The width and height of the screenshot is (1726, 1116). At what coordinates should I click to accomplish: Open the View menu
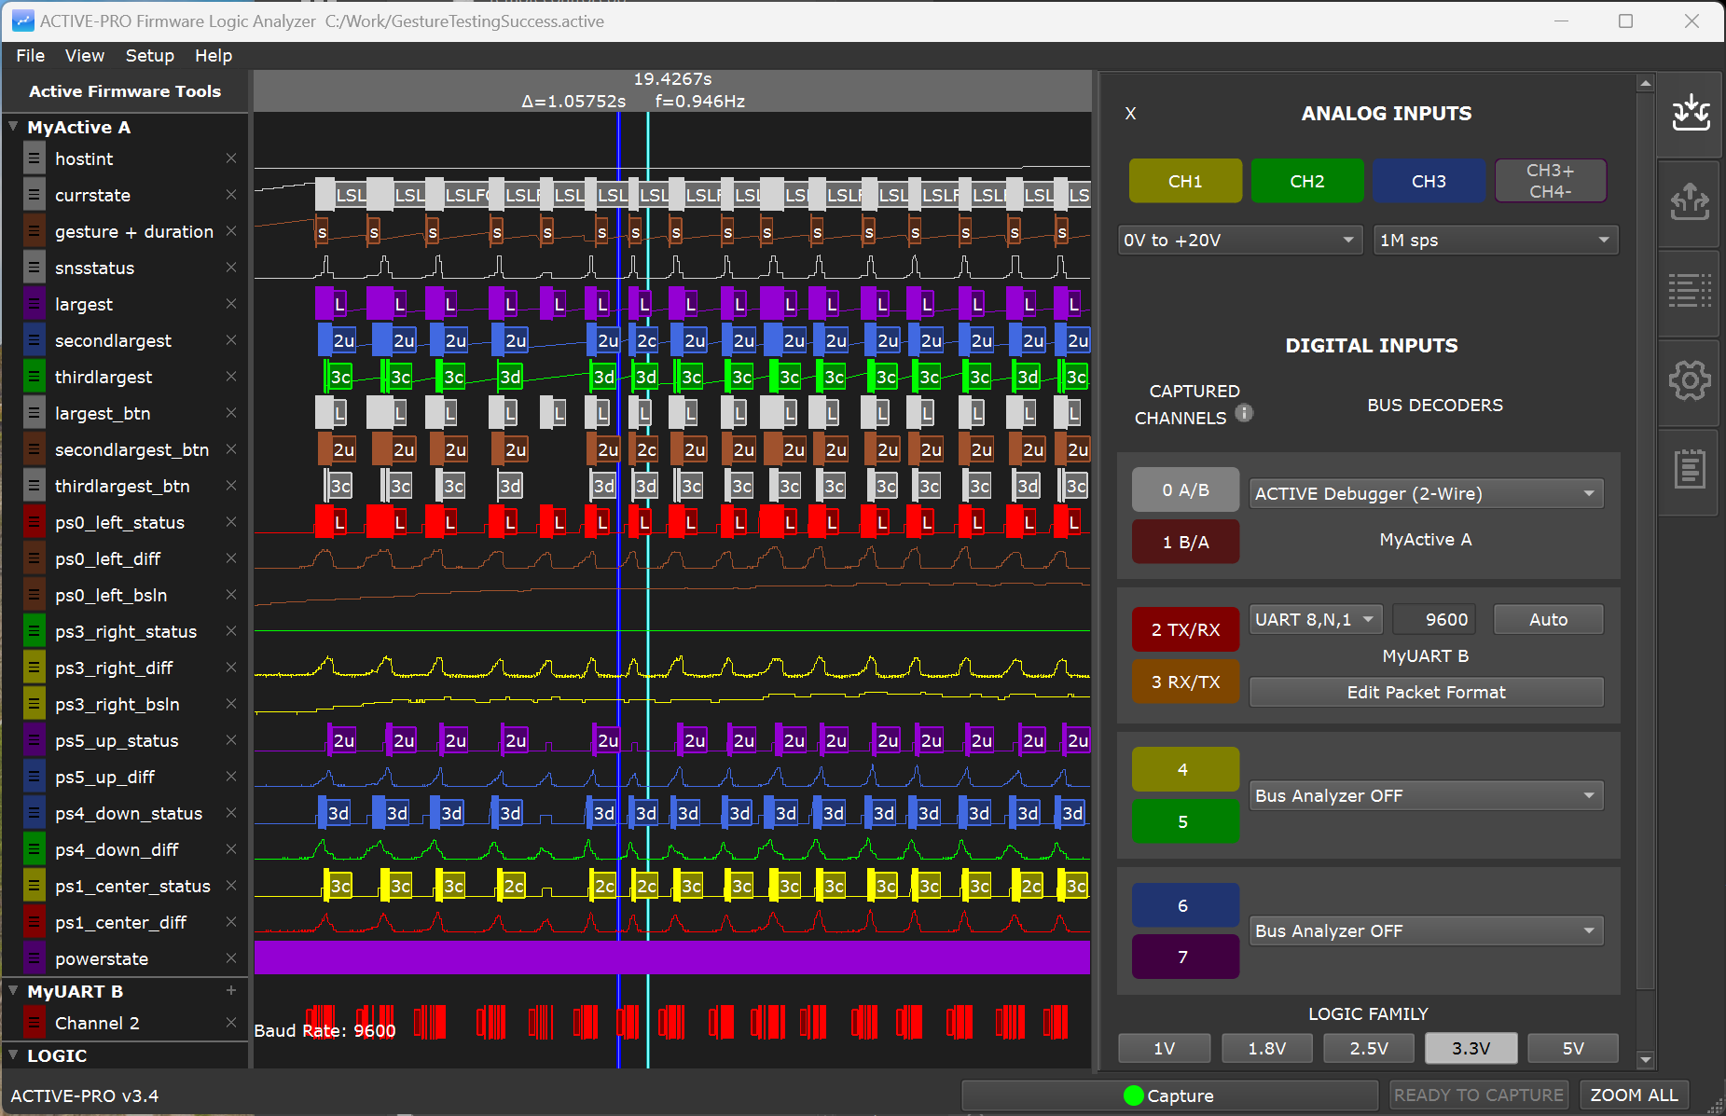coord(84,55)
